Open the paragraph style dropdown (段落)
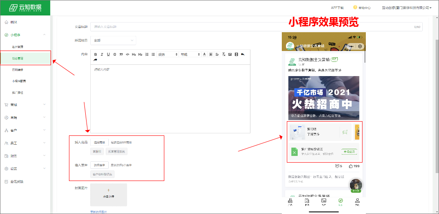The image size is (439, 214). coord(168,54)
